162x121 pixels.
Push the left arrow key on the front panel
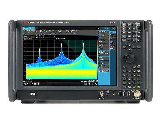[x=125, y=47]
